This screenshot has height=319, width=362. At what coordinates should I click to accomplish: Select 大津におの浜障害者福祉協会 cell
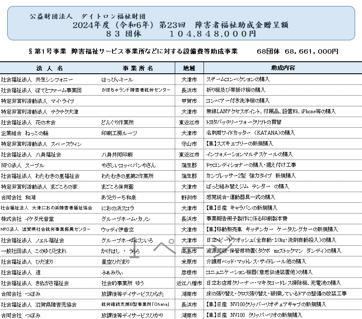[x=46, y=208]
